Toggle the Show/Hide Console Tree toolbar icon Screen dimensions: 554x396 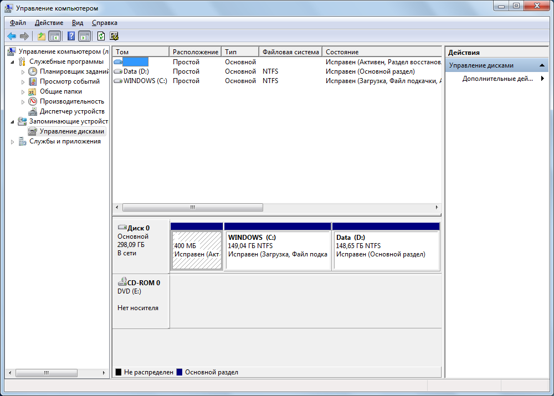(54, 36)
